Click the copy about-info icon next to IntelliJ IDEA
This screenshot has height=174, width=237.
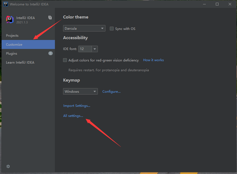click(50, 18)
